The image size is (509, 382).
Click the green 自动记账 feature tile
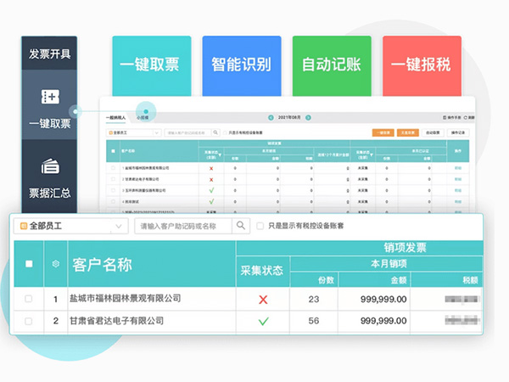(x=332, y=66)
